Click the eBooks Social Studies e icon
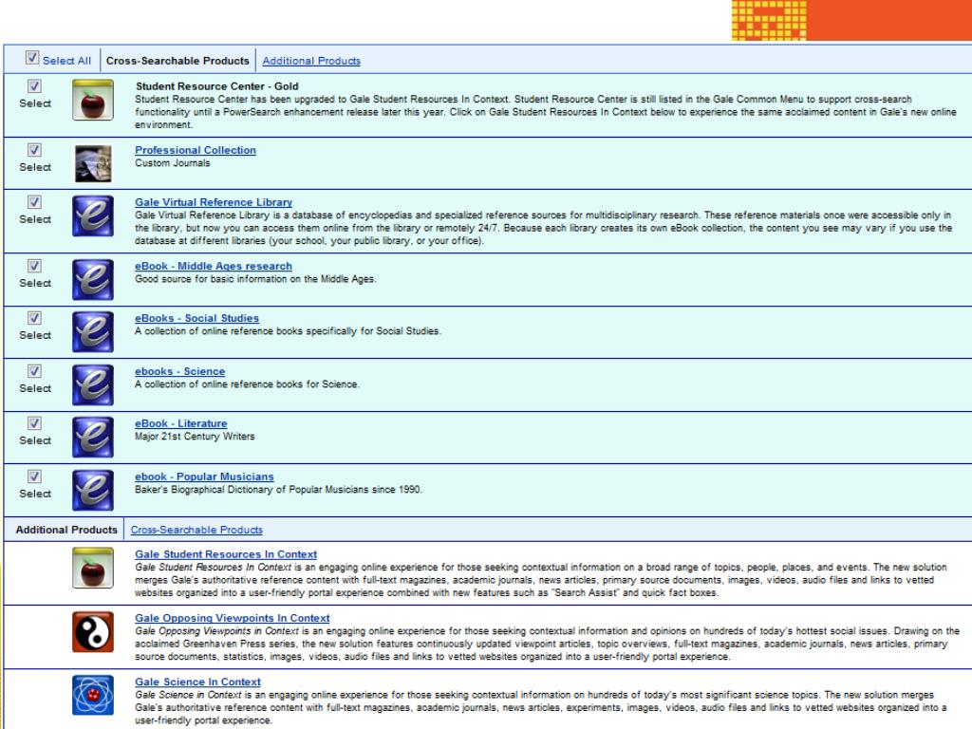The image size is (972, 729). pyautogui.click(x=93, y=331)
